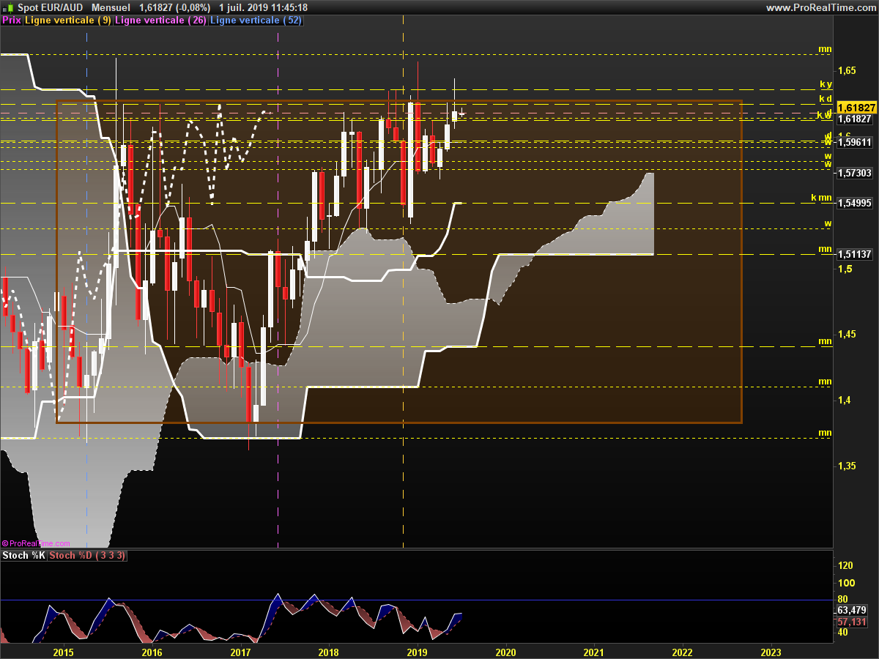The image size is (879, 659).
Task: Click the www.ProRealTime.com text in header
Action: pos(820,7)
